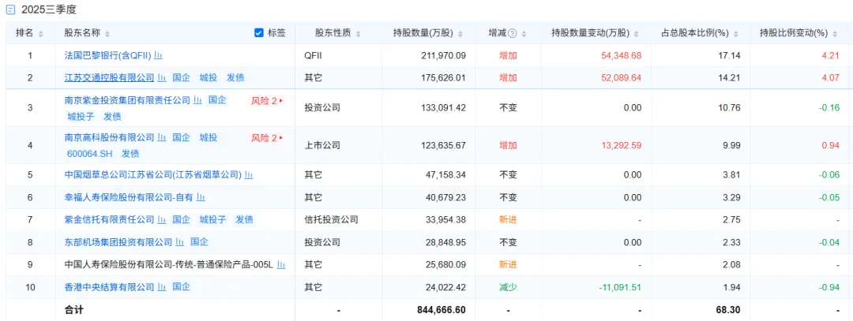The image size is (853, 321).
Task: Open chart icon next to 香港中央结算有限公司
Action: pyautogui.click(x=162, y=286)
